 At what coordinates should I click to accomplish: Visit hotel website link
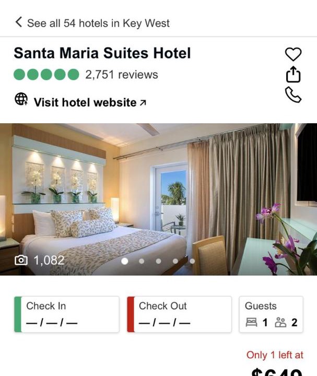90,102
